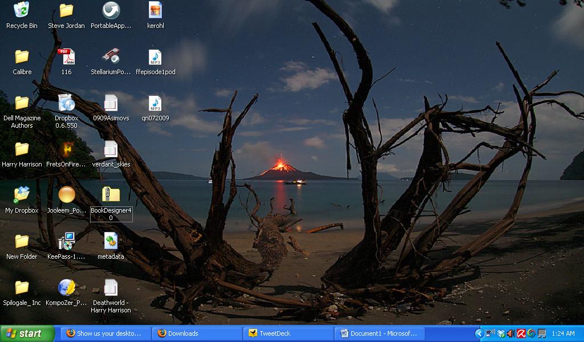This screenshot has width=584, height=342.
Task: Select the Calibre folder icon
Action: click(x=22, y=56)
